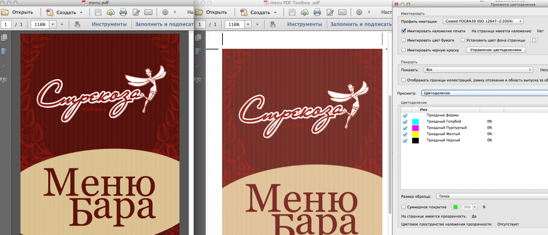This screenshot has height=235, width=548.
Task: Enable 'Имитировать черную краску' checkbox
Action: point(404,50)
